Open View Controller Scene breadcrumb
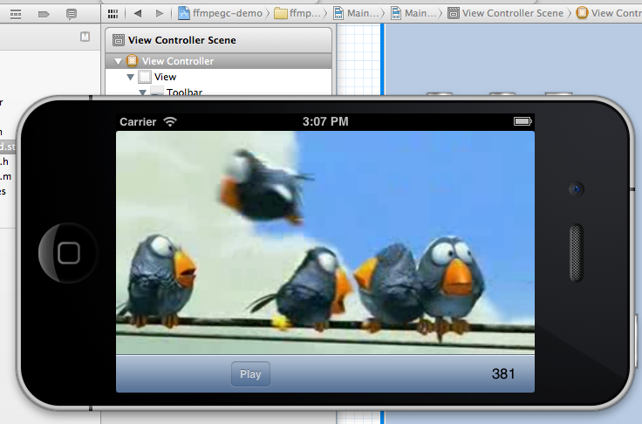The width and height of the screenshot is (642, 424). click(x=505, y=13)
